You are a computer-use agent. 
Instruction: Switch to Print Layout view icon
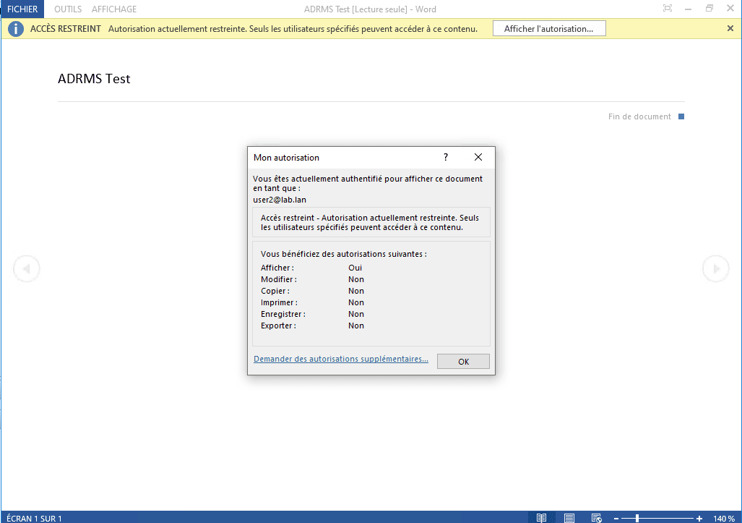point(569,518)
